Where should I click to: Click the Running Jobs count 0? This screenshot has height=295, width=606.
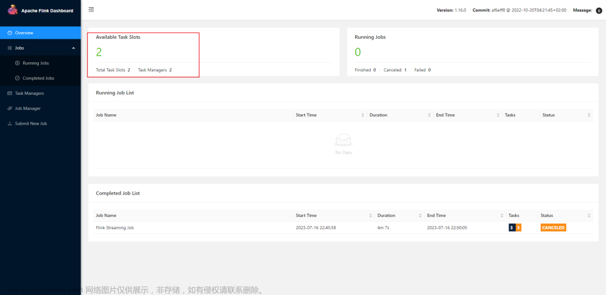pyautogui.click(x=358, y=52)
